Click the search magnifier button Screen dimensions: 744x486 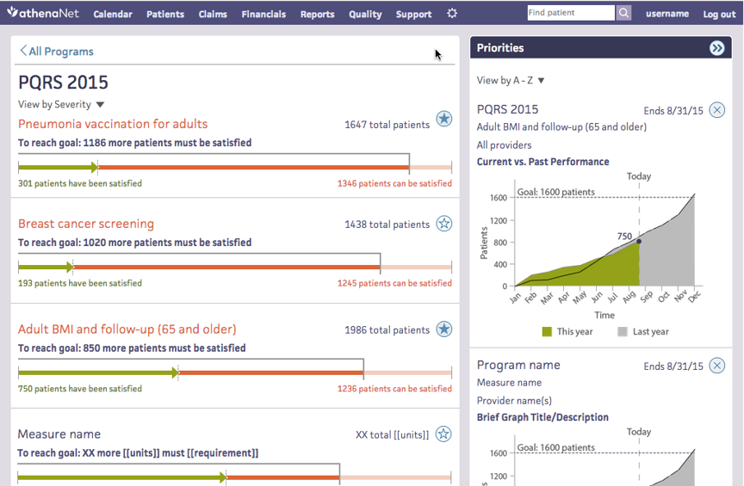(x=623, y=13)
